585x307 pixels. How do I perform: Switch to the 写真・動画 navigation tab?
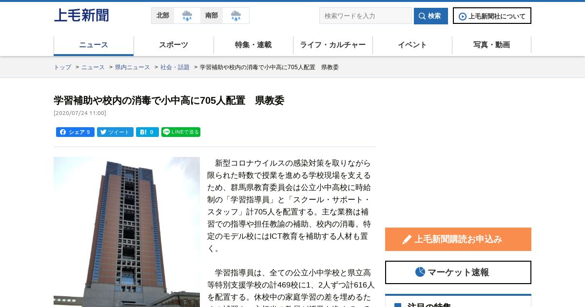[492, 45]
